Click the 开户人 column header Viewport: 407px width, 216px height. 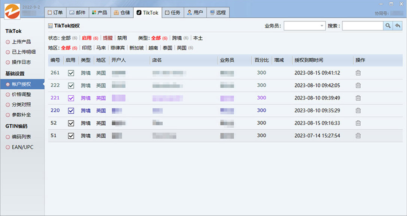pos(119,60)
